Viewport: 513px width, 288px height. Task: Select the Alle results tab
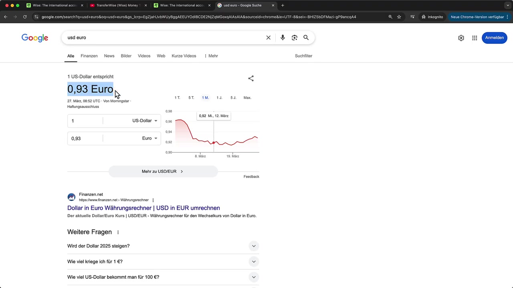coord(71,56)
